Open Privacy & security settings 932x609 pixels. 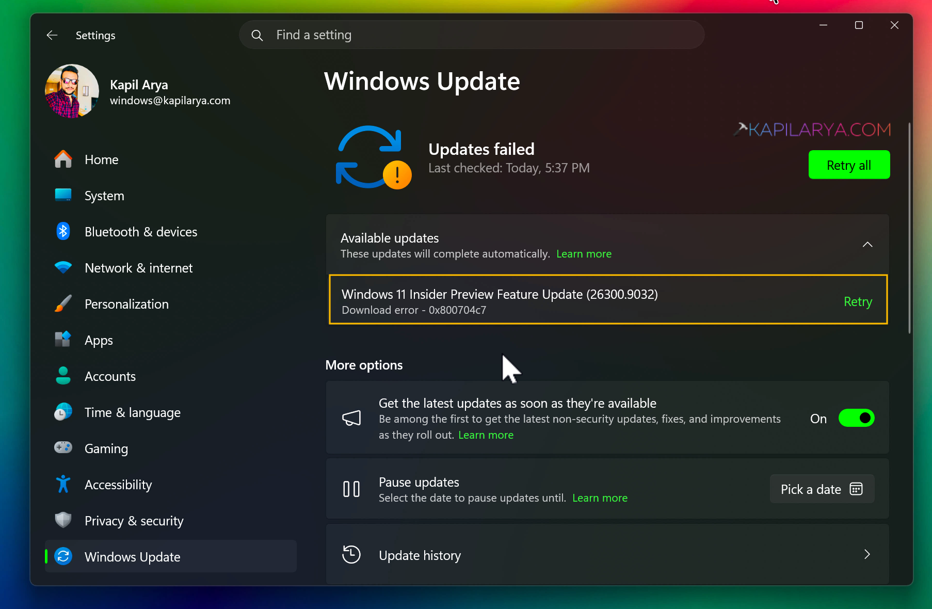(x=171, y=521)
